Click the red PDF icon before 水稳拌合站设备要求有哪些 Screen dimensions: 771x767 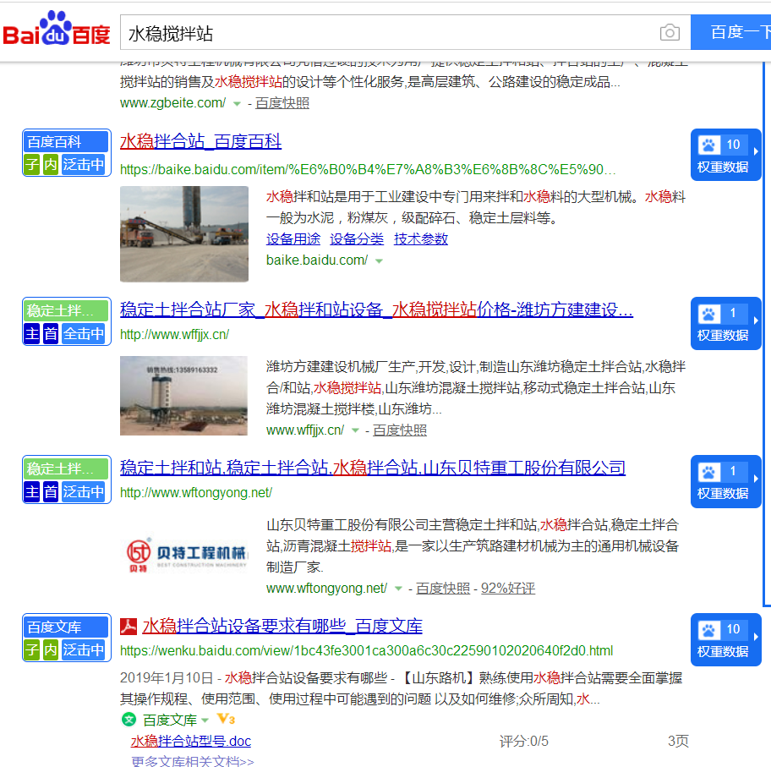[128, 627]
